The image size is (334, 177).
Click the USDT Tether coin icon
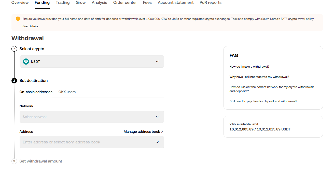pyautogui.click(x=26, y=62)
